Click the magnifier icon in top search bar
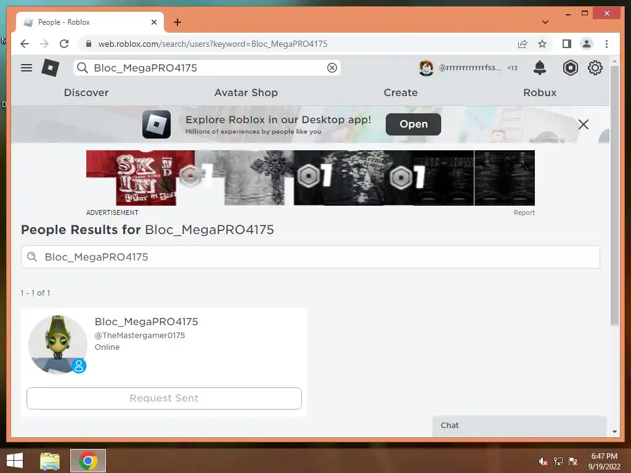The width and height of the screenshot is (631, 473). point(83,68)
